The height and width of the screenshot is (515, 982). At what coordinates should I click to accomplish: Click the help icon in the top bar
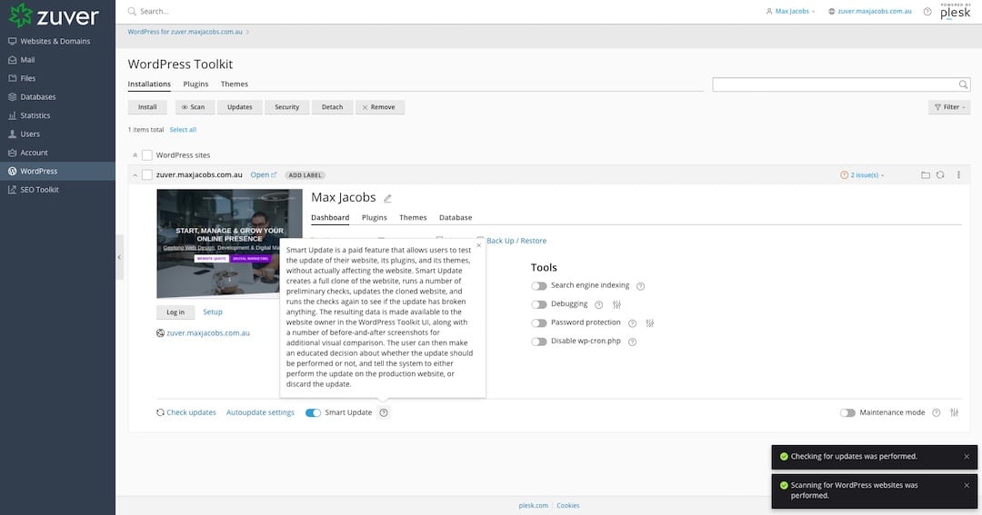(927, 11)
